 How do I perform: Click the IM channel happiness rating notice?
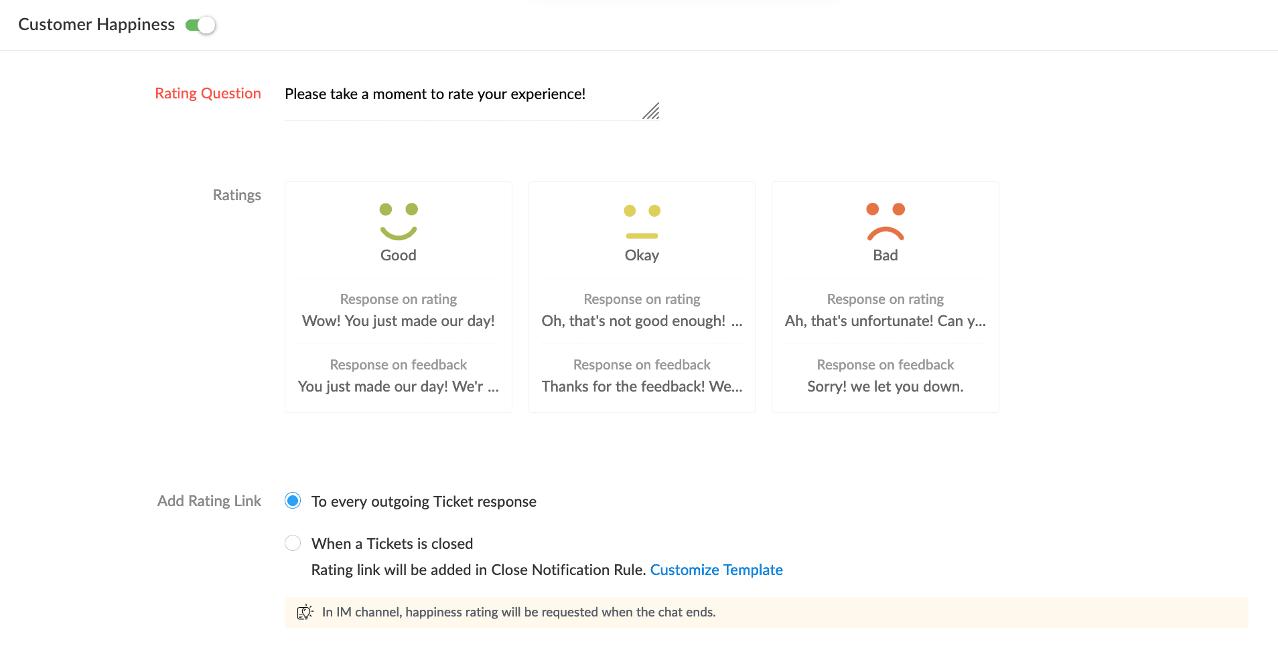518,612
